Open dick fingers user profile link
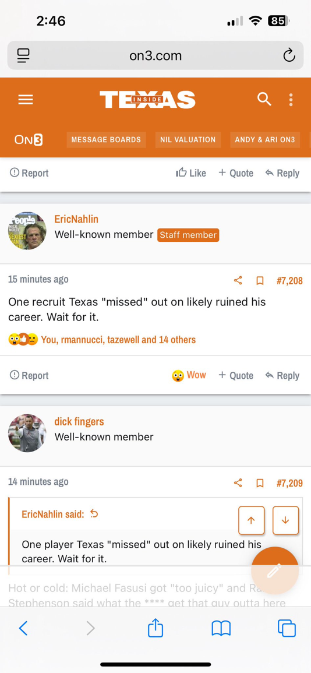The image size is (311, 673). [x=79, y=421]
